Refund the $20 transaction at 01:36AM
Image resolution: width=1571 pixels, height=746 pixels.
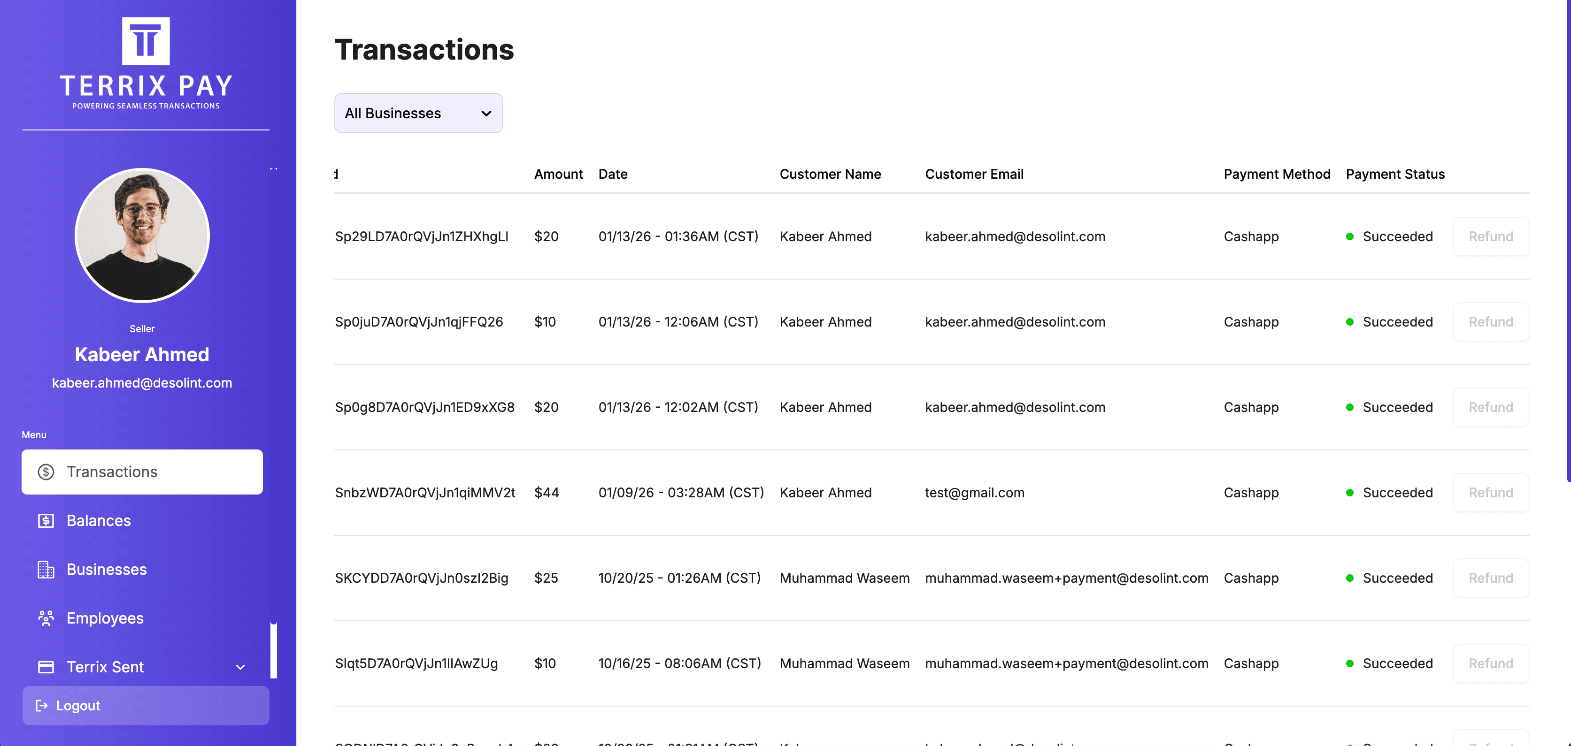pyautogui.click(x=1491, y=236)
